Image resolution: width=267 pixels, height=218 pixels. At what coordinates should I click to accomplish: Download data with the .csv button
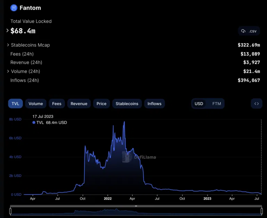(x=249, y=31)
